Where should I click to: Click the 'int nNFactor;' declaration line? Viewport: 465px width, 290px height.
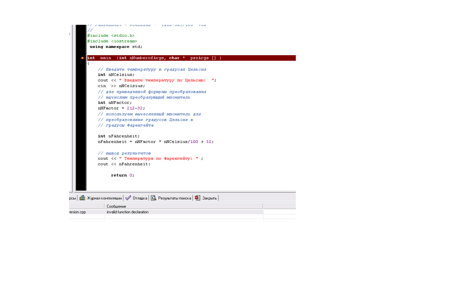[115, 103]
